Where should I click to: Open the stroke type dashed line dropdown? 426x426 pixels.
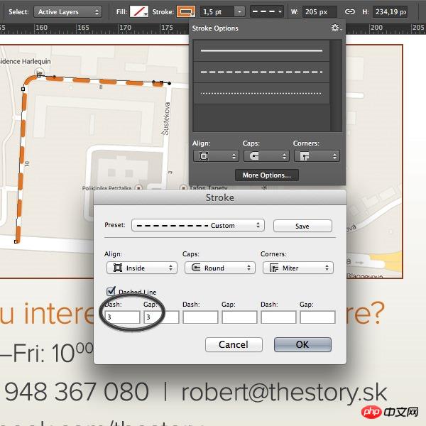point(266,11)
